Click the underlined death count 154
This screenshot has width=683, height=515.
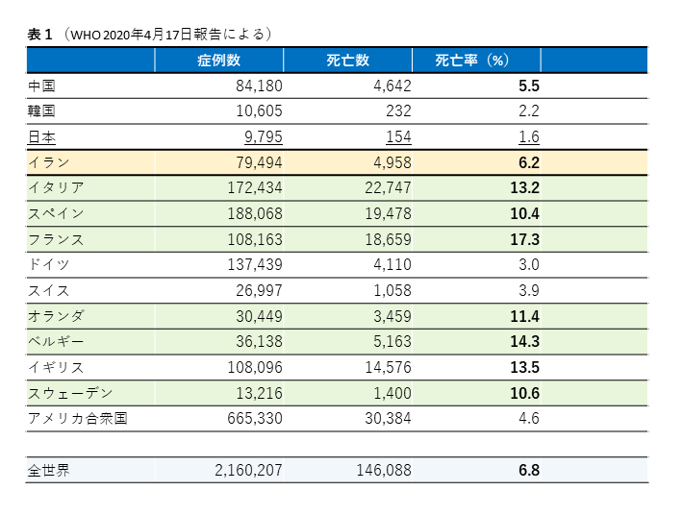[x=397, y=137]
